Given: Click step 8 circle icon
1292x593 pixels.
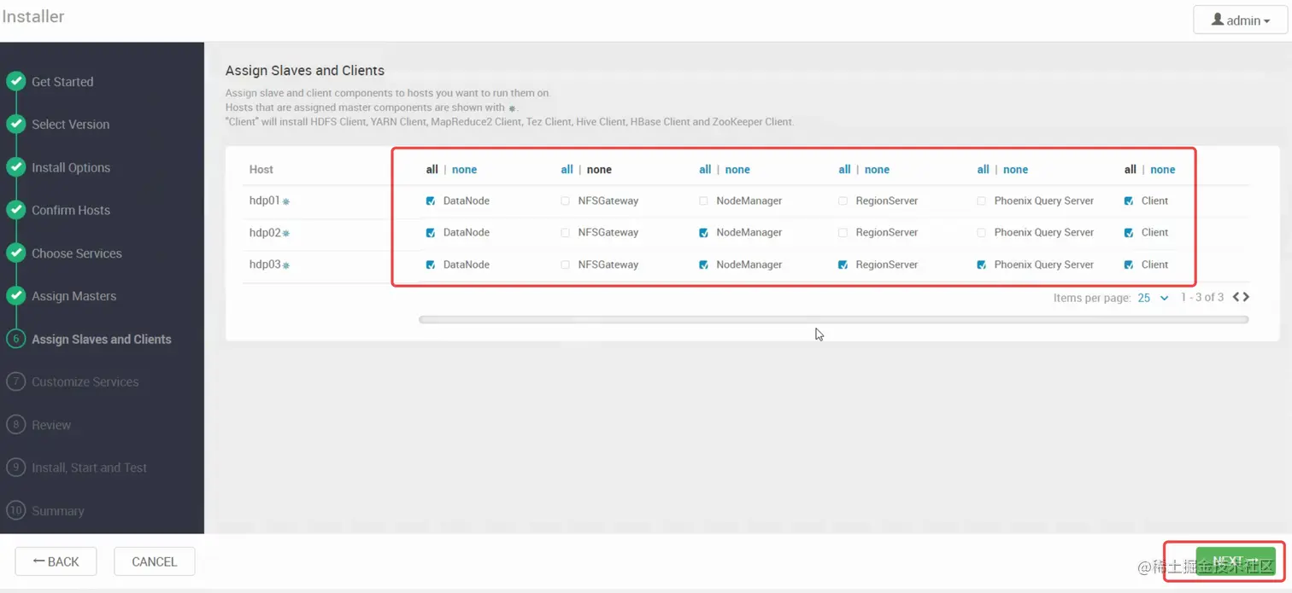Looking at the screenshot, I should pos(16,425).
